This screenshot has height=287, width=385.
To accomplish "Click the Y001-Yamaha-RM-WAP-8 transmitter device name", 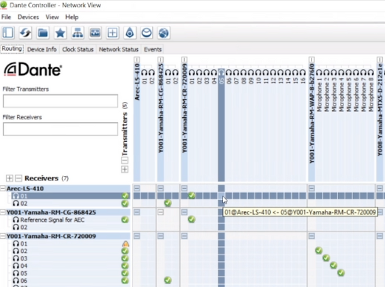I will (x=312, y=113).
